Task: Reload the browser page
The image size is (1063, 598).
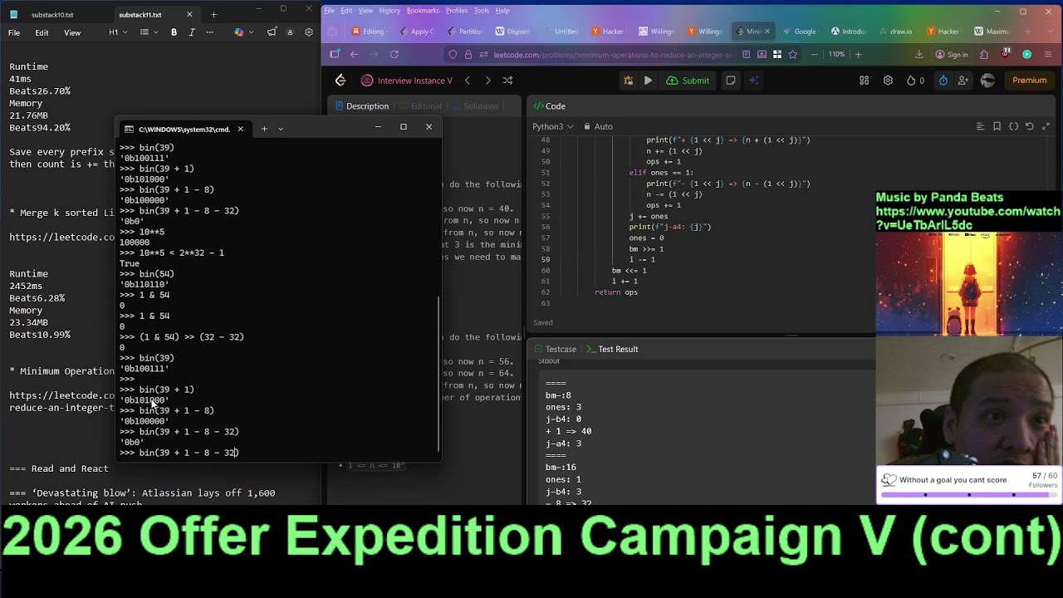Action: click(x=394, y=55)
